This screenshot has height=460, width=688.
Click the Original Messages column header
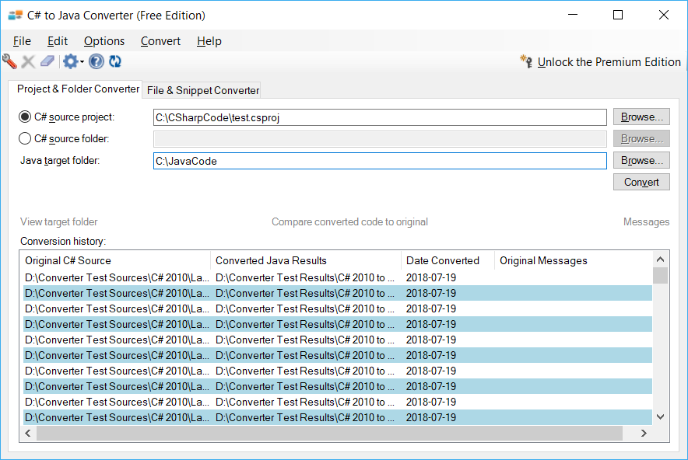click(x=574, y=260)
